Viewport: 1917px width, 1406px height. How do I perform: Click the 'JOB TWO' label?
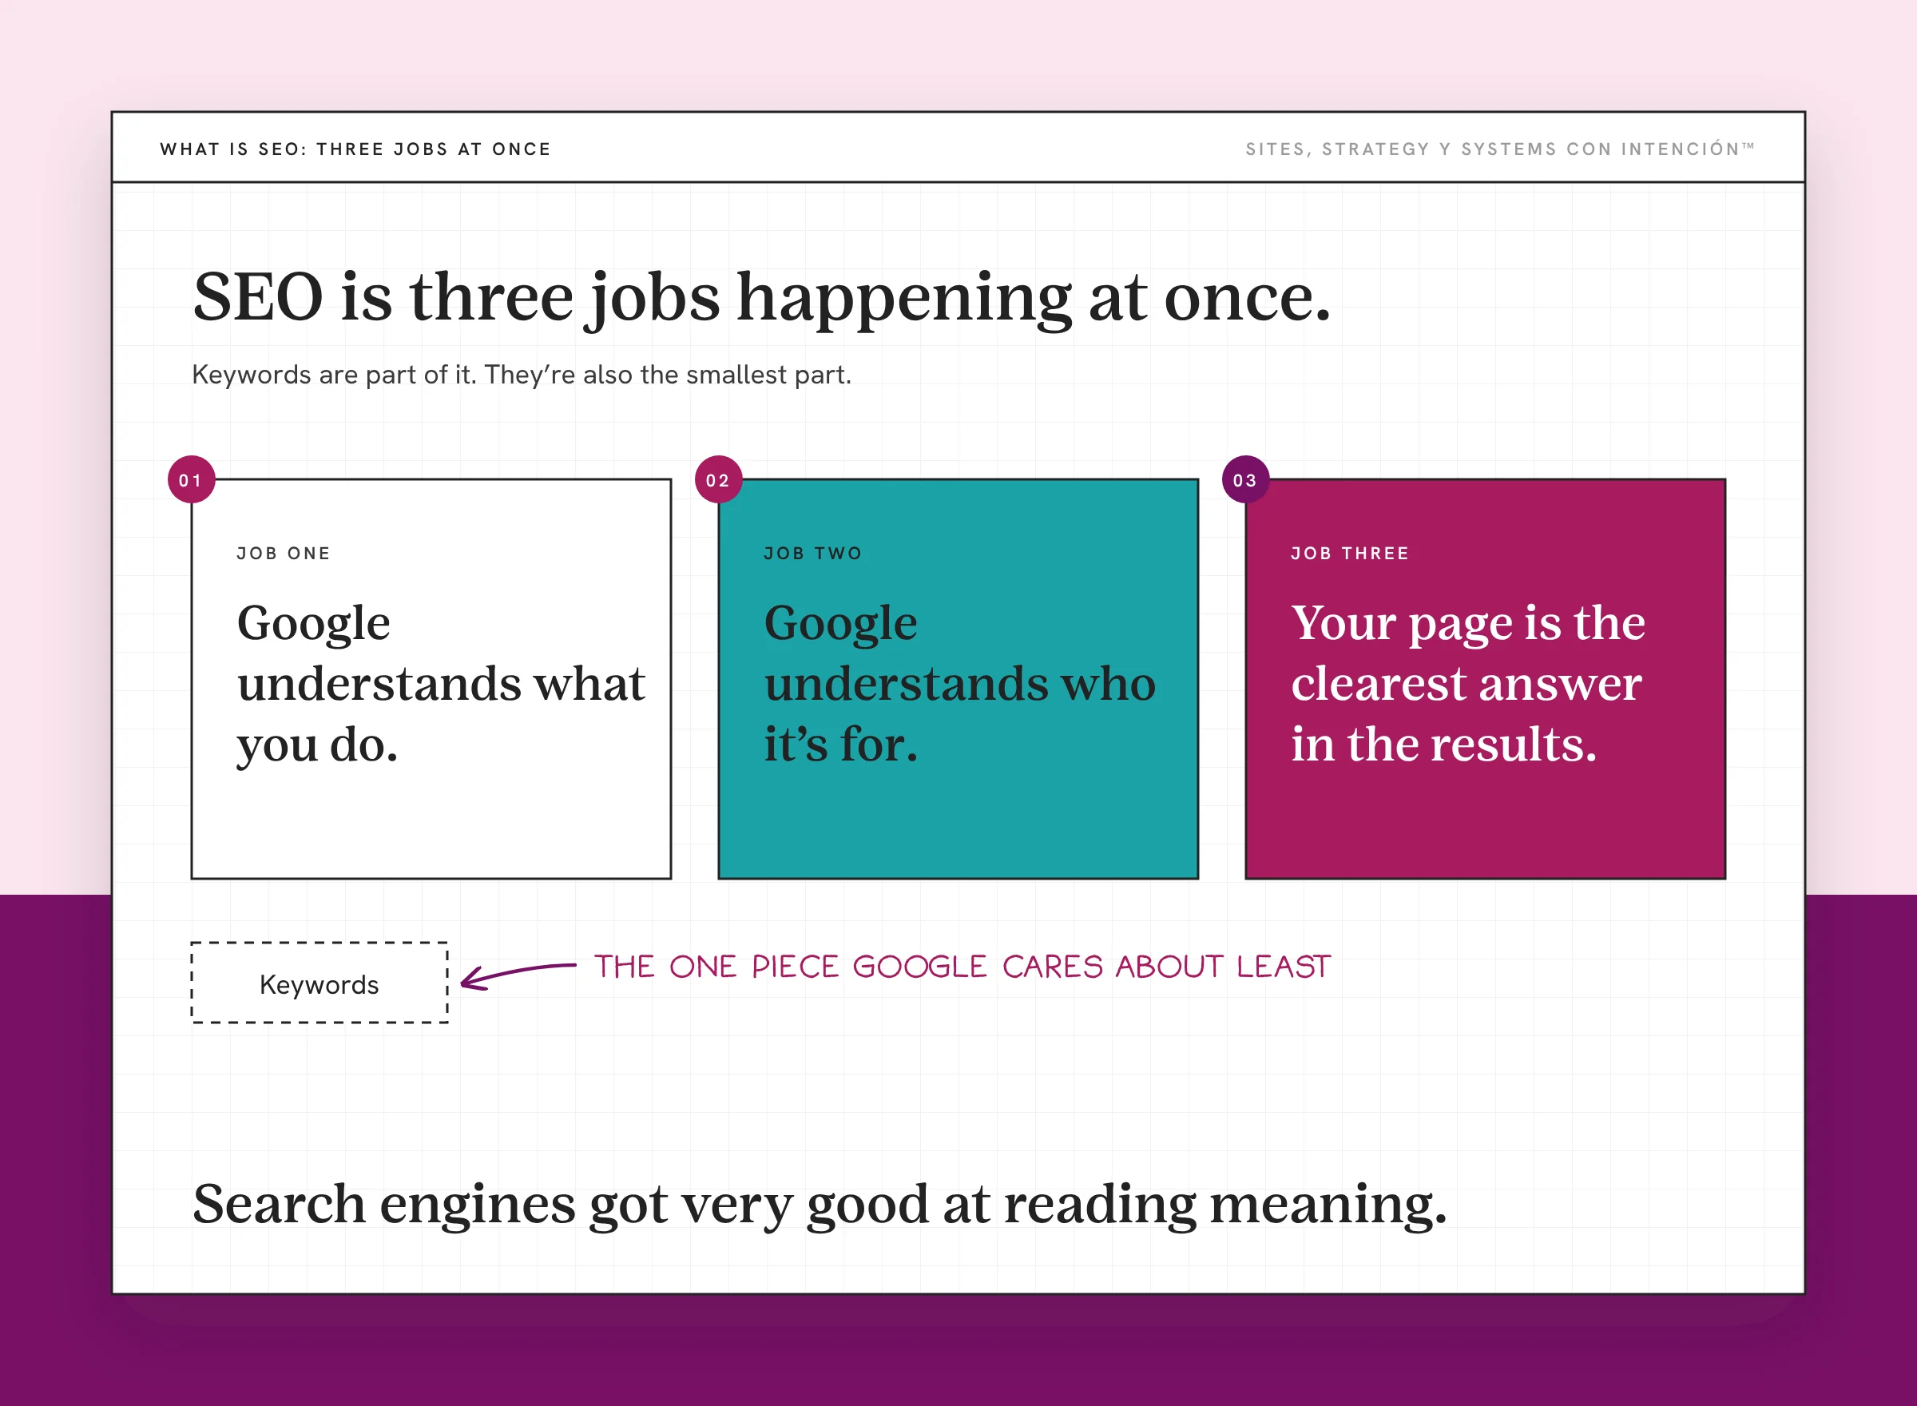click(812, 553)
